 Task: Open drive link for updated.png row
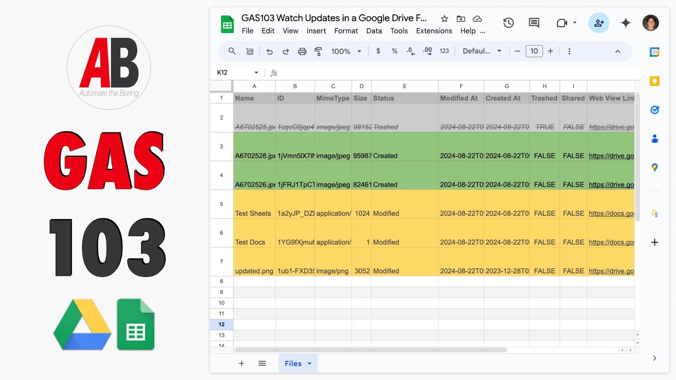click(611, 271)
